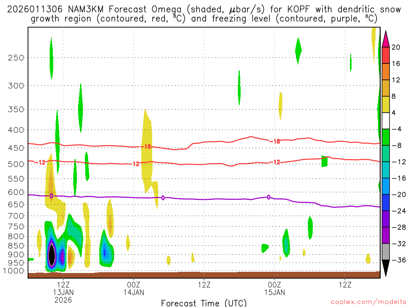Select the Forecast Time (UTC) axis title
The width and height of the screenshot is (410, 307).
click(x=204, y=303)
